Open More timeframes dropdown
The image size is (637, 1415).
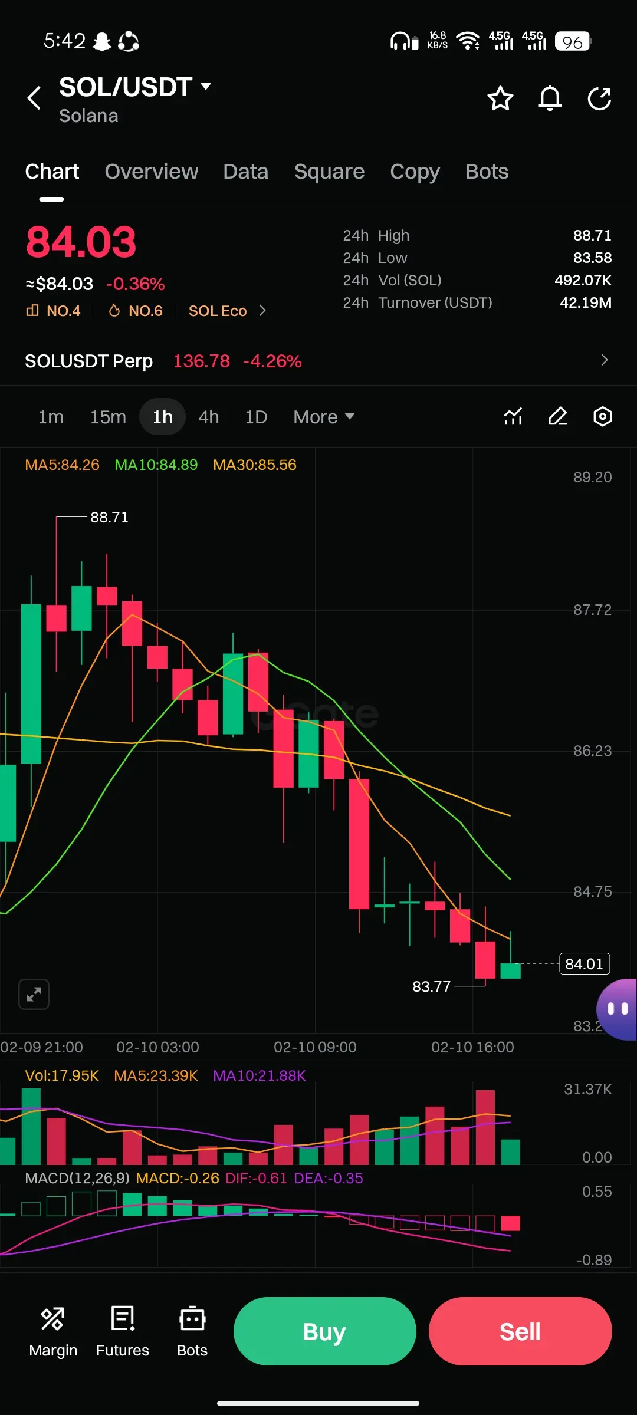click(x=324, y=417)
